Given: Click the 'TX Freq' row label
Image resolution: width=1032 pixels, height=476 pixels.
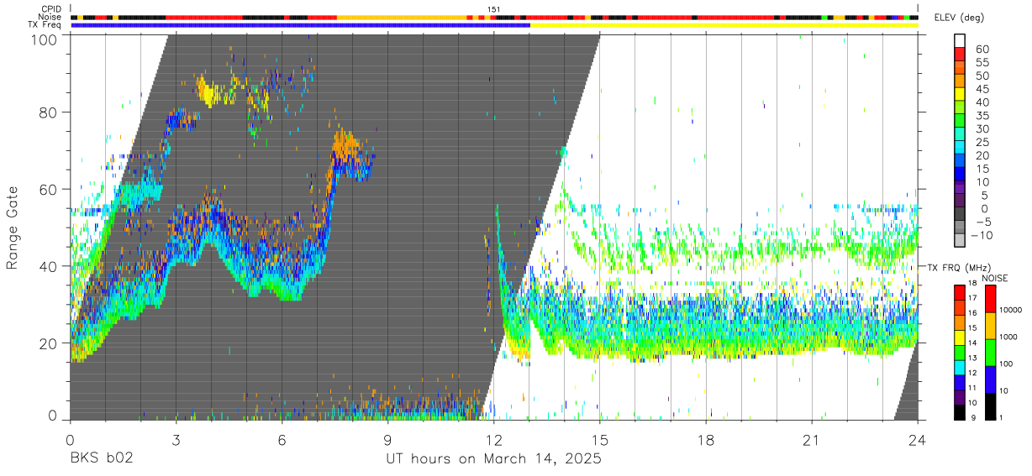Looking at the screenshot, I should [46, 24].
